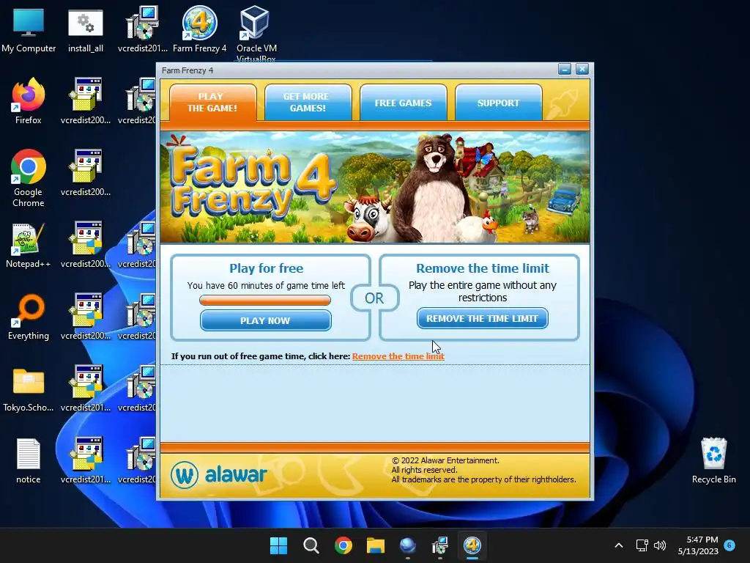Select the vcredist201... icon beside install_all
Screen dimensions: 750x563
point(143,29)
